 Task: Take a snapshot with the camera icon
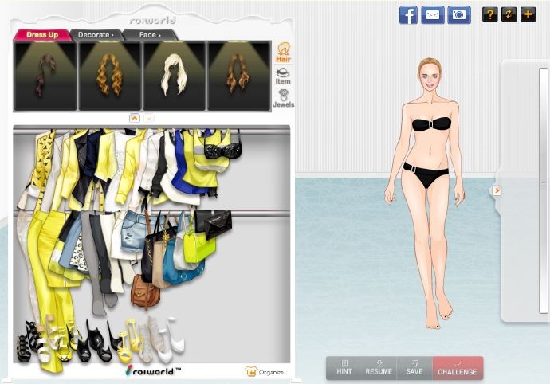pos(458,14)
